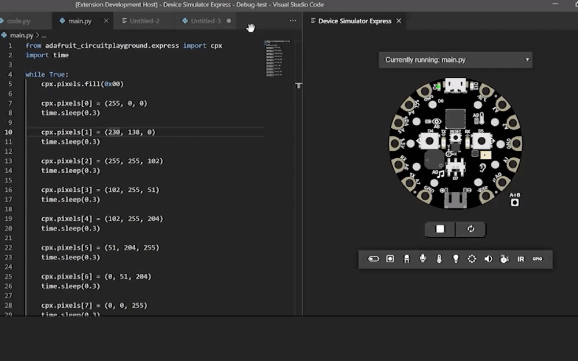Click 'cpx.pixels[0] = (255, 0, 0)' line
Viewport: 578px width, 361px height.
point(94,103)
